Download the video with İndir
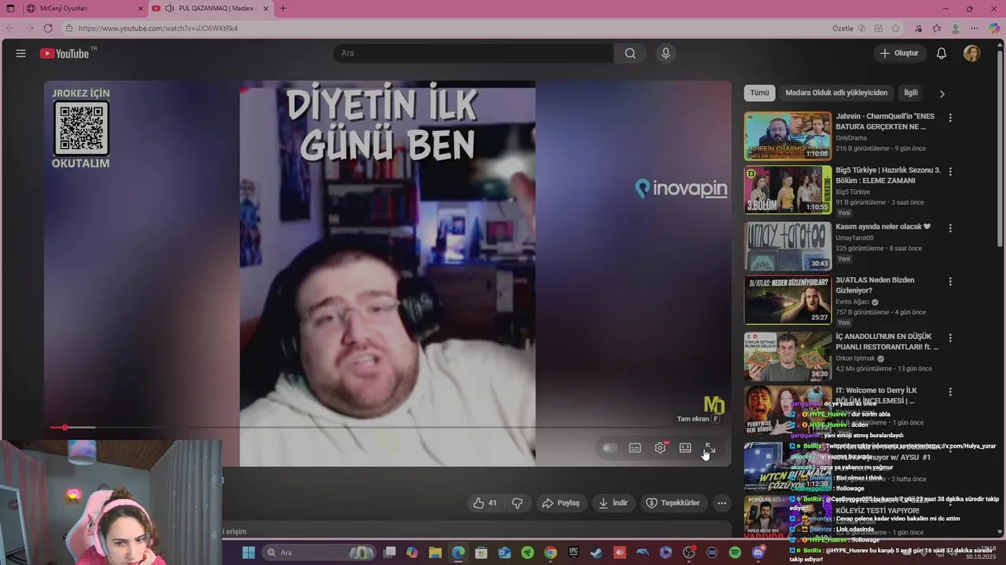Viewport: 1006px width, 565px height. [x=614, y=503]
